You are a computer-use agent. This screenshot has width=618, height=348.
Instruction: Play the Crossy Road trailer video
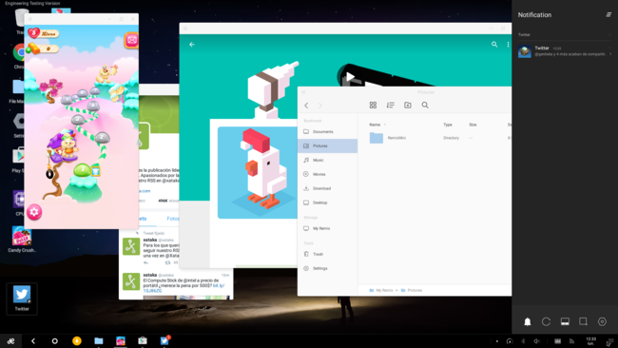[350, 76]
